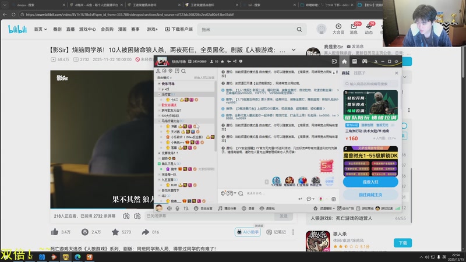Open the user profile icon above channel list
The image size is (466, 262).
click(158, 71)
